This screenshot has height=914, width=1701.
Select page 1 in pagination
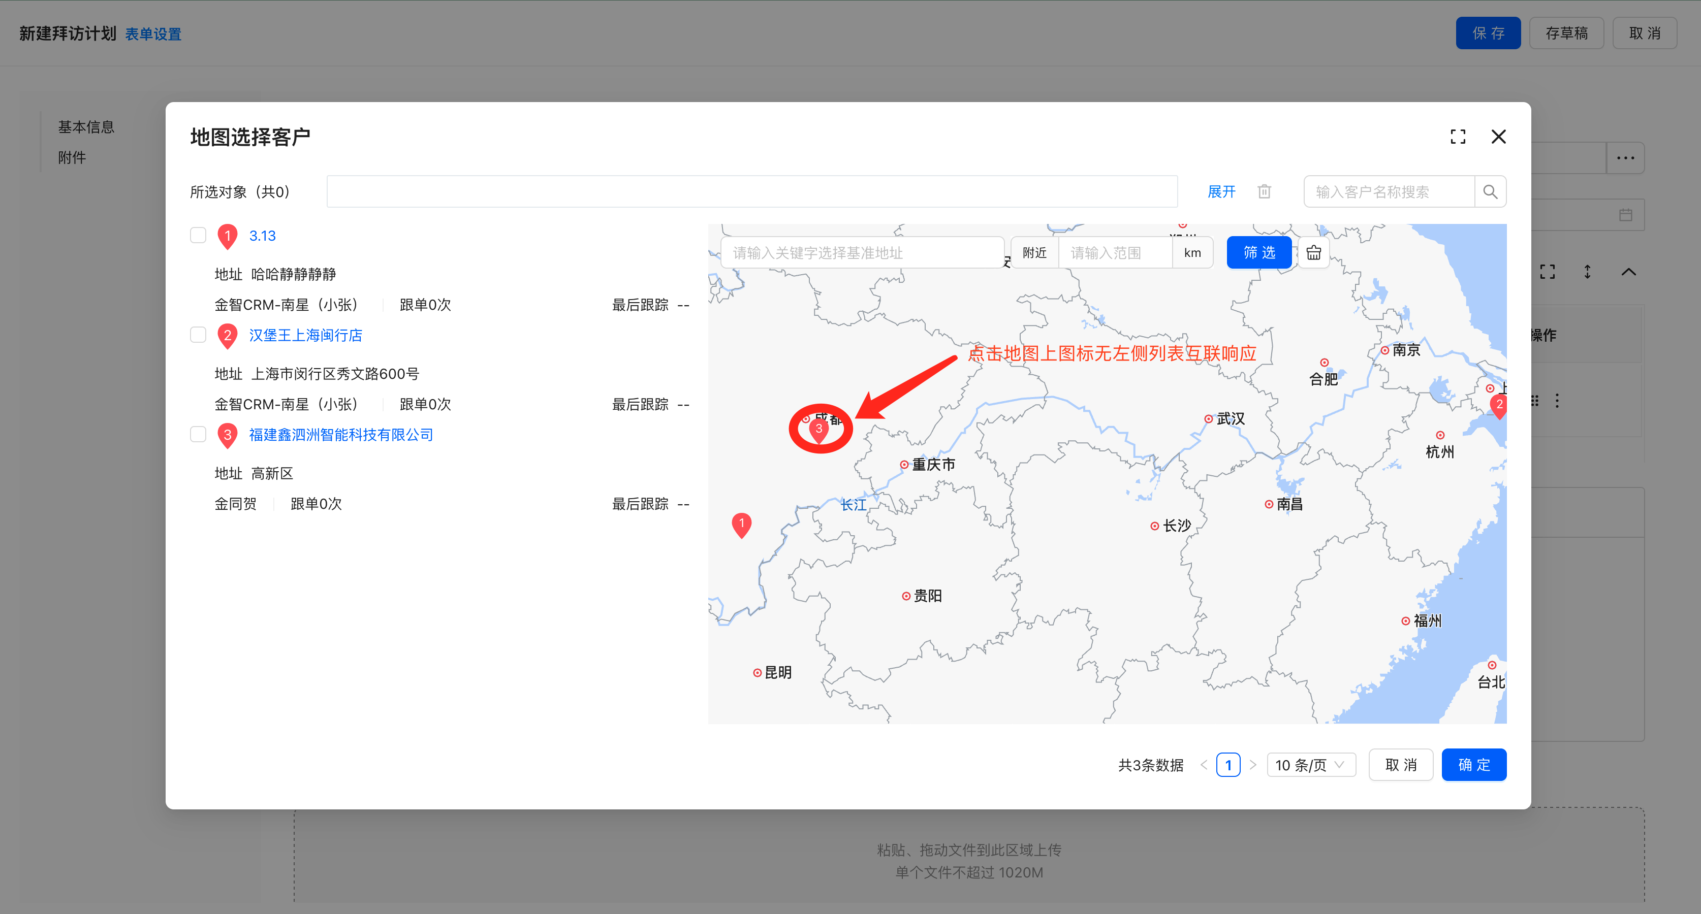click(x=1227, y=765)
